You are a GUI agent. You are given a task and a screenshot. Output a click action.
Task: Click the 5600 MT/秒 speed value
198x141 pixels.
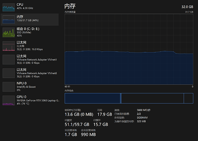pos(144,110)
